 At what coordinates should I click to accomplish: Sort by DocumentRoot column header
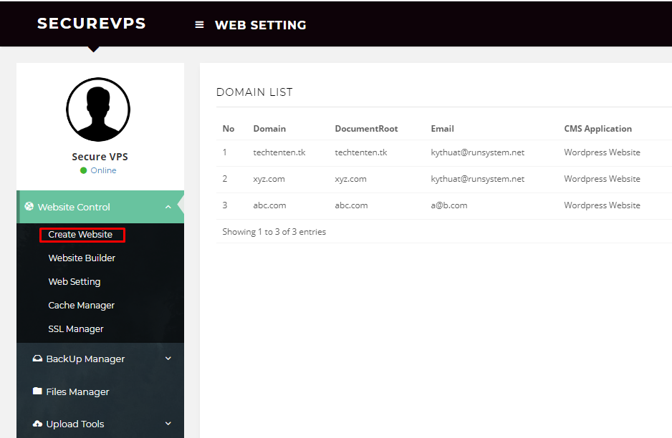(366, 128)
